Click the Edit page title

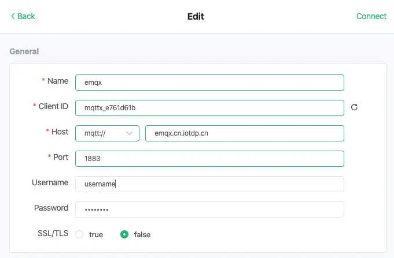click(x=196, y=17)
